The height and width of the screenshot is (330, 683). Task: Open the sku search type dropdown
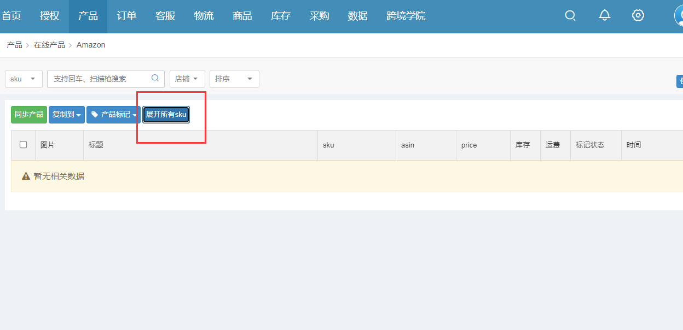[24, 79]
